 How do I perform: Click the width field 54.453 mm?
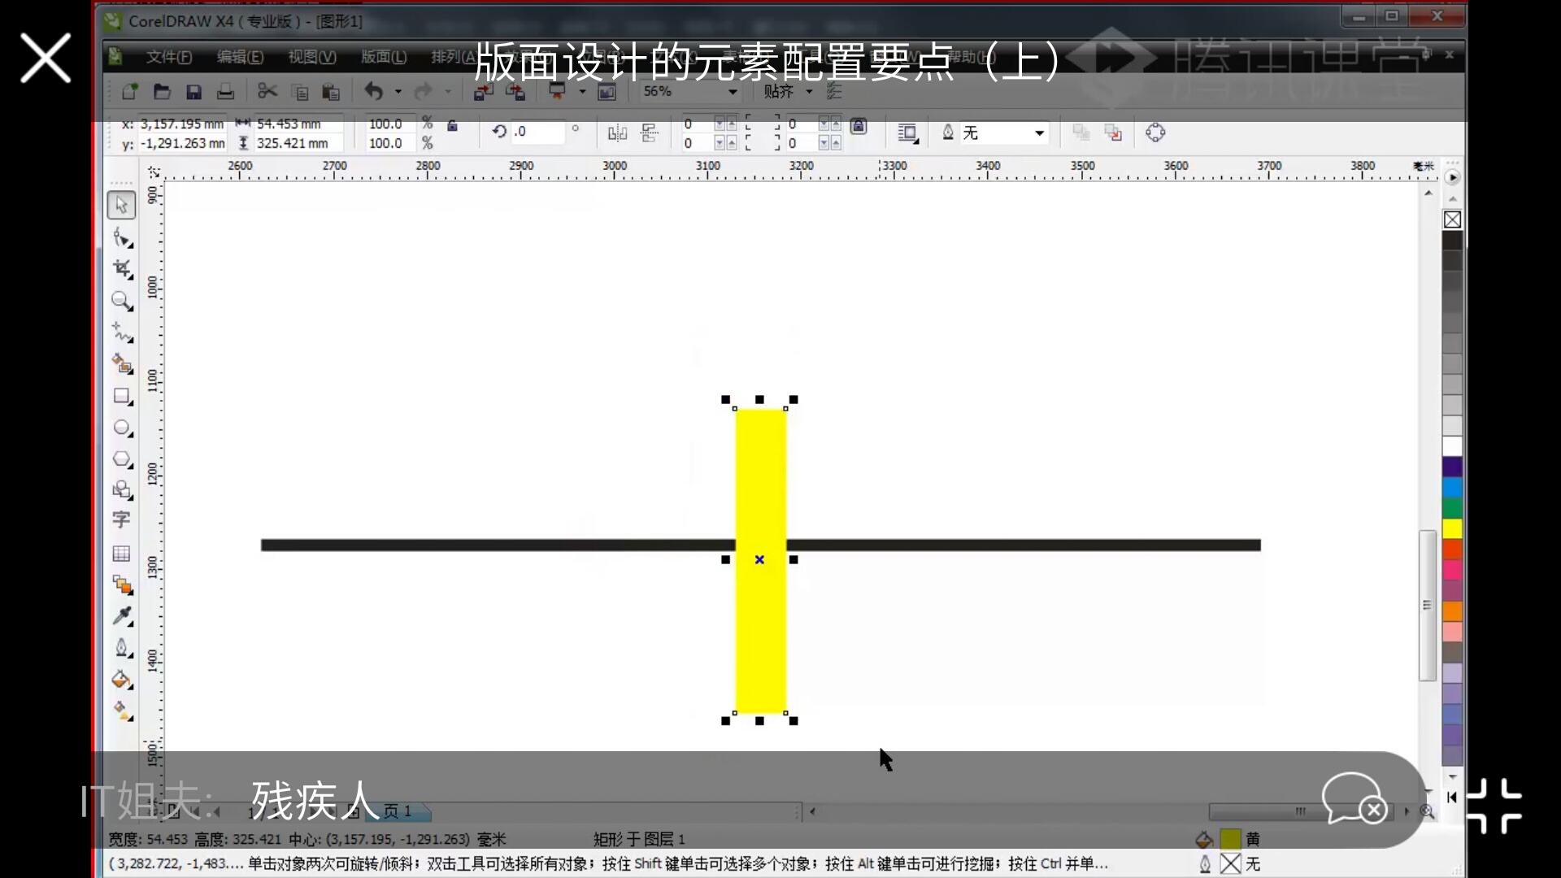click(298, 124)
